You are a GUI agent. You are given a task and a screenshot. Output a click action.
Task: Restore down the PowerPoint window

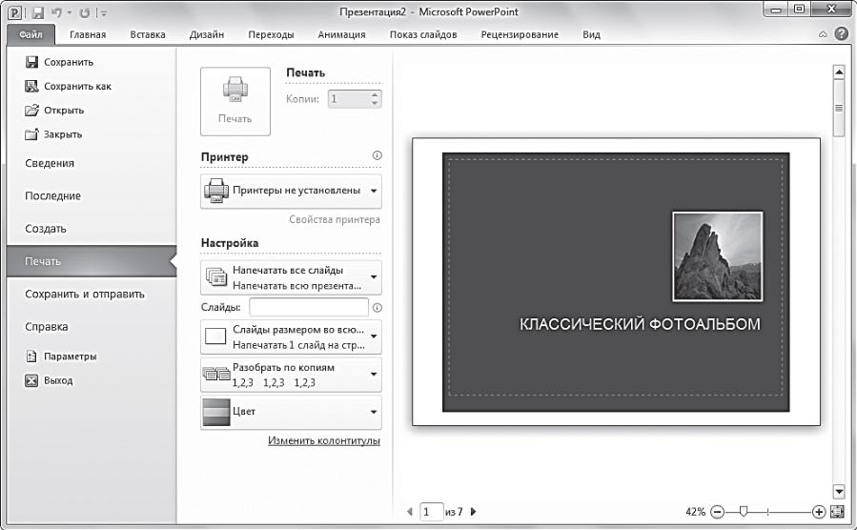tap(800, 10)
